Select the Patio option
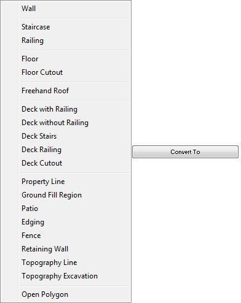 pyautogui.click(x=75, y=209)
